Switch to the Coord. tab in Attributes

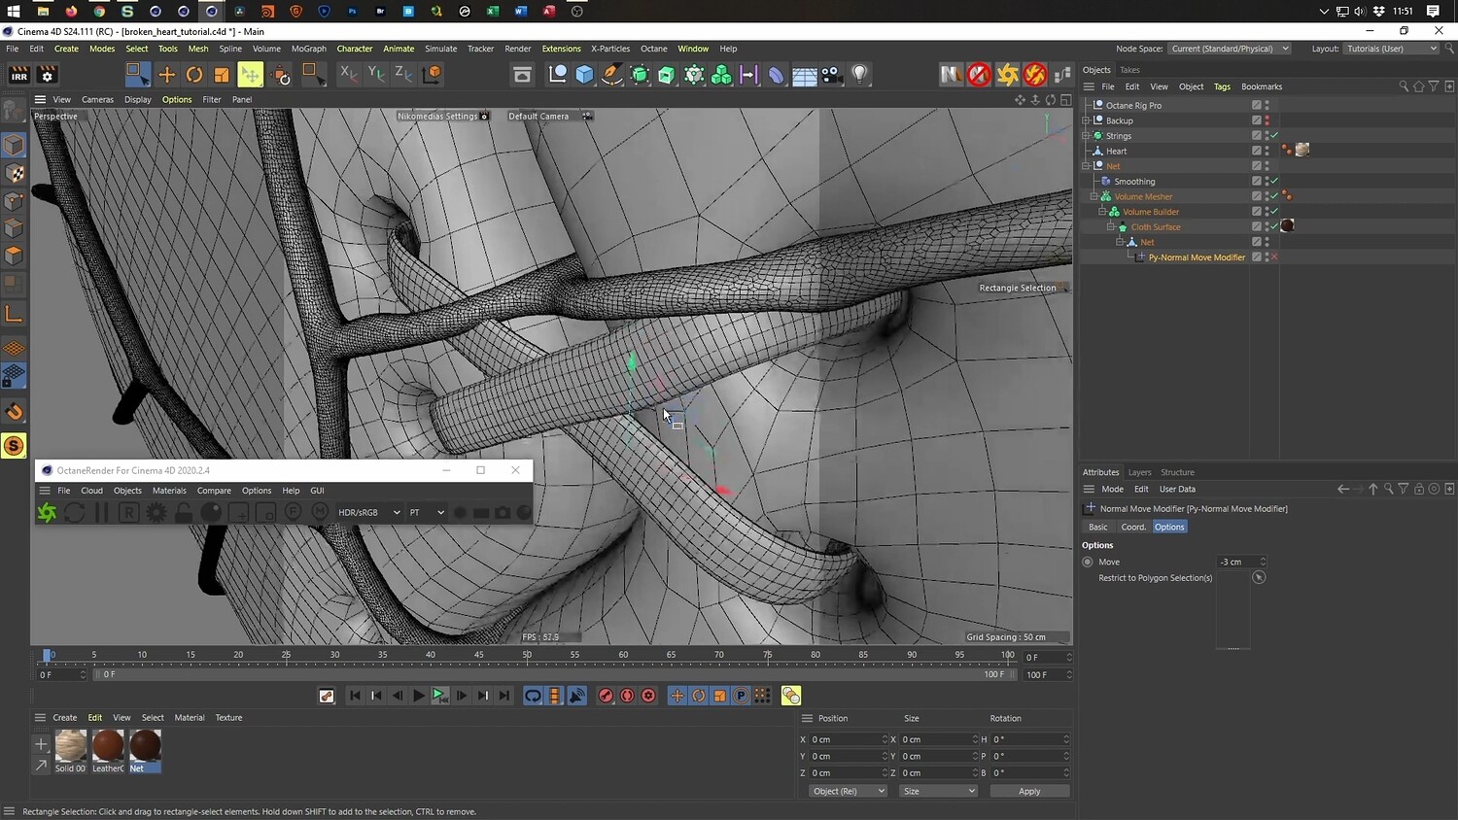point(1133,527)
